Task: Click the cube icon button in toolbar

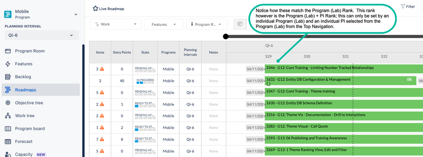Action: [x=240, y=24]
